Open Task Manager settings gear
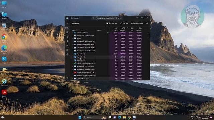 point(67,78)
